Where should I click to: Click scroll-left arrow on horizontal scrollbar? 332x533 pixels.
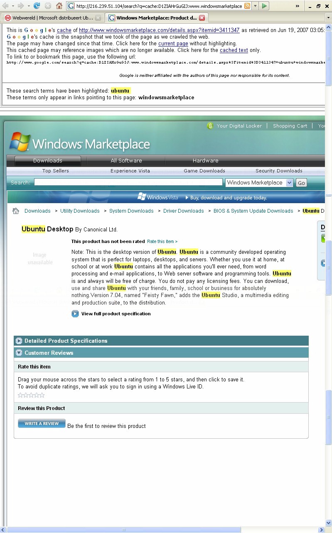coord(3,530)
